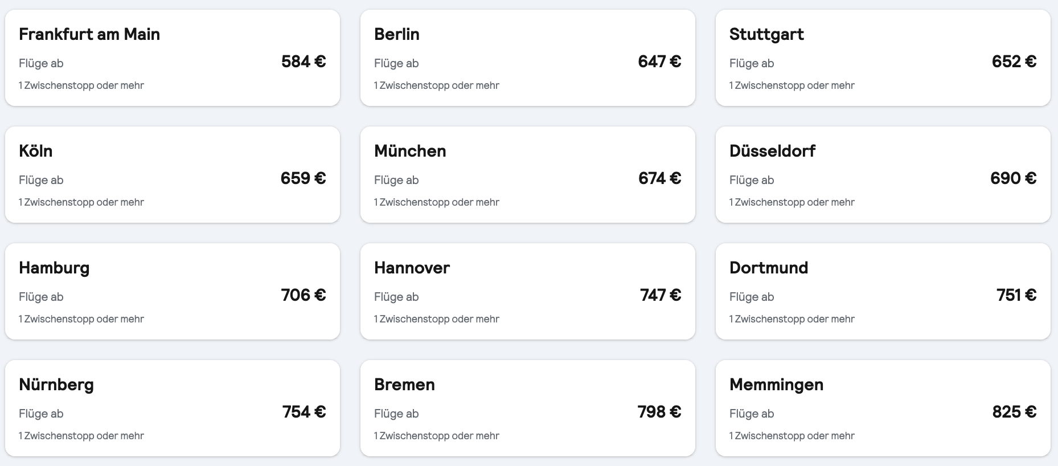
Task: Open the Bremen flights card
Action: click(528, 408)
